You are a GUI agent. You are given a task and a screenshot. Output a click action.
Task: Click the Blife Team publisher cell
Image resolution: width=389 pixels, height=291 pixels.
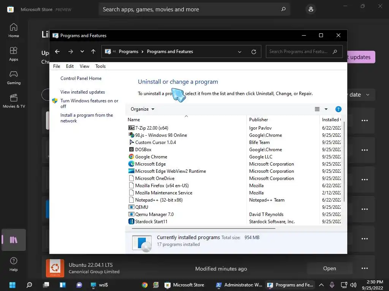[x=259, y=142]
